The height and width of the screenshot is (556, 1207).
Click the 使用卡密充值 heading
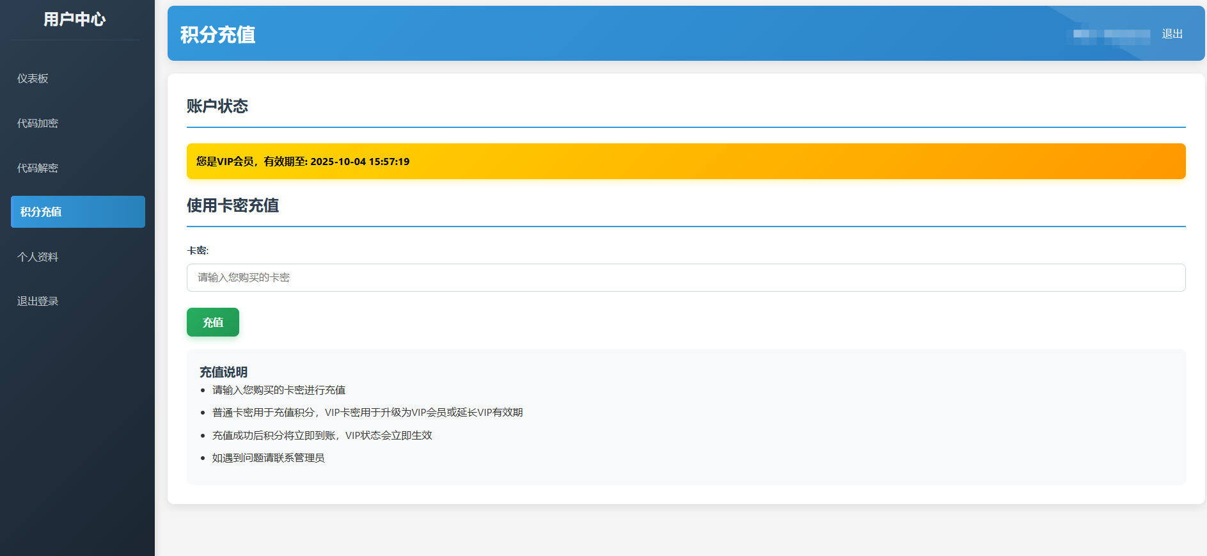(x=233, y=205)
